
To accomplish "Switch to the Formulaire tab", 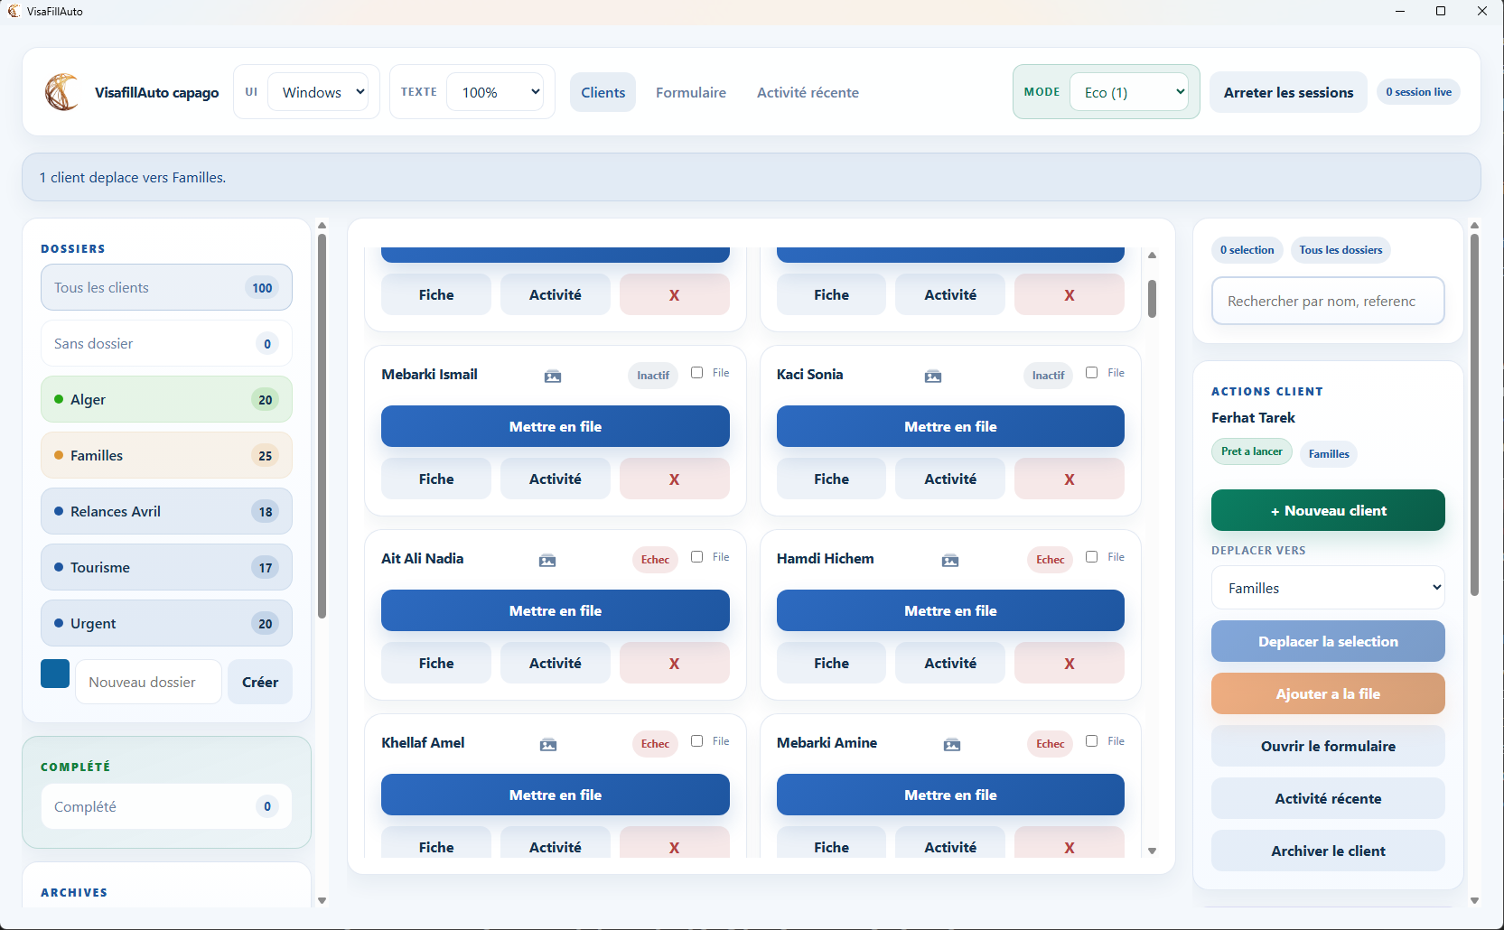I will (690, 92).
